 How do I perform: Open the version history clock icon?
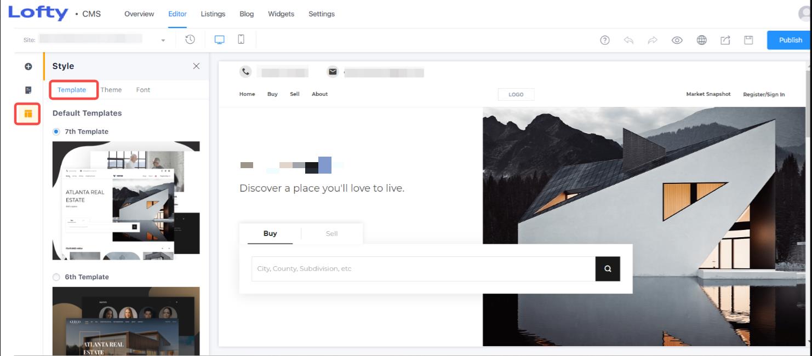[190, 39]
